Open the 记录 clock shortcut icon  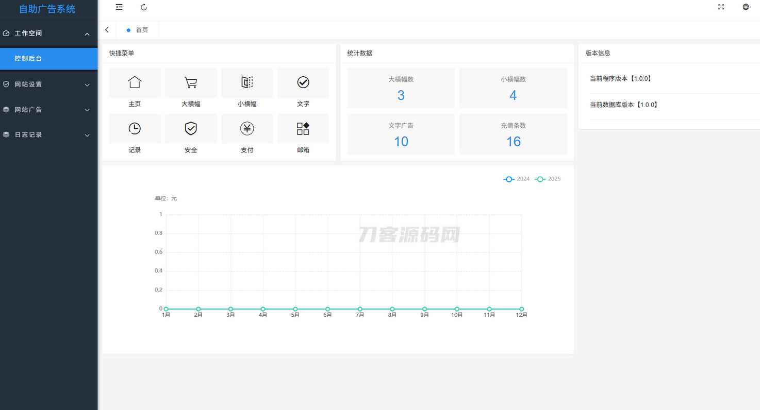(x=135, y=129)
